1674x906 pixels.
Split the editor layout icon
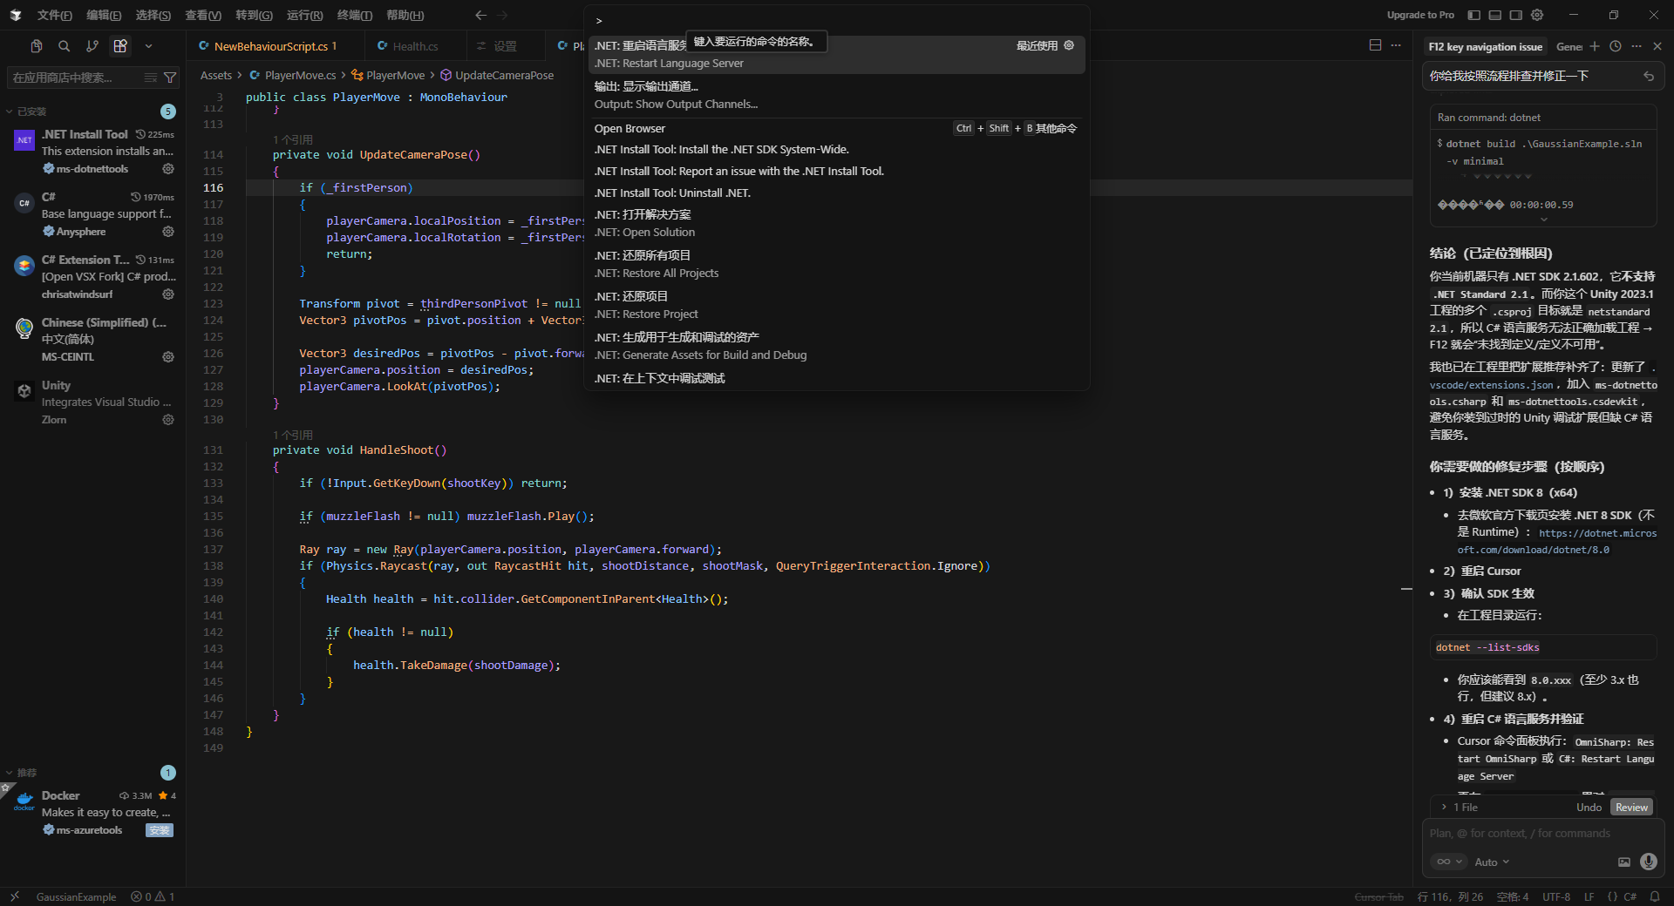[x=1375, y=45]
